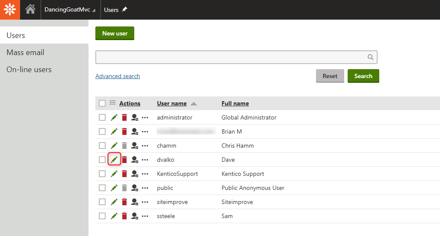Open more actions for siteimprove
Image resolution: width=440 pixels, height=236 pixels.
pos(145,202)
